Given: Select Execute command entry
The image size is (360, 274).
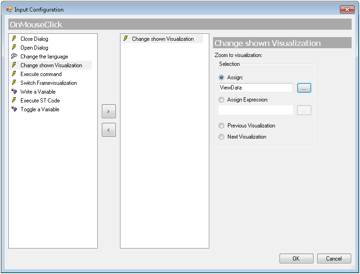Looking at the screenshot, I should 41,74.
